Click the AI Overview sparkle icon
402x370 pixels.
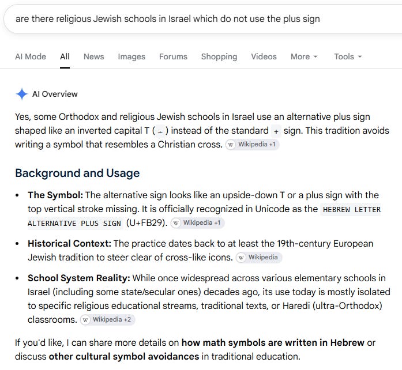point(22,94)
